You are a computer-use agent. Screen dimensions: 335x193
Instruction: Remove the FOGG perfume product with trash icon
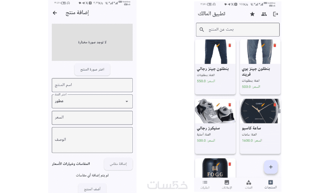pyautogui.click(x=230, y=164)
